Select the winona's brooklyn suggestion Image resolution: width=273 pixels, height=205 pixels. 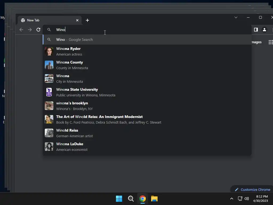point(147,106)
